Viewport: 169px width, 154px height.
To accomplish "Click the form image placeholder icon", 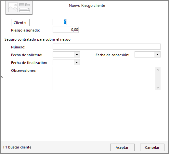I will [19, 7].
